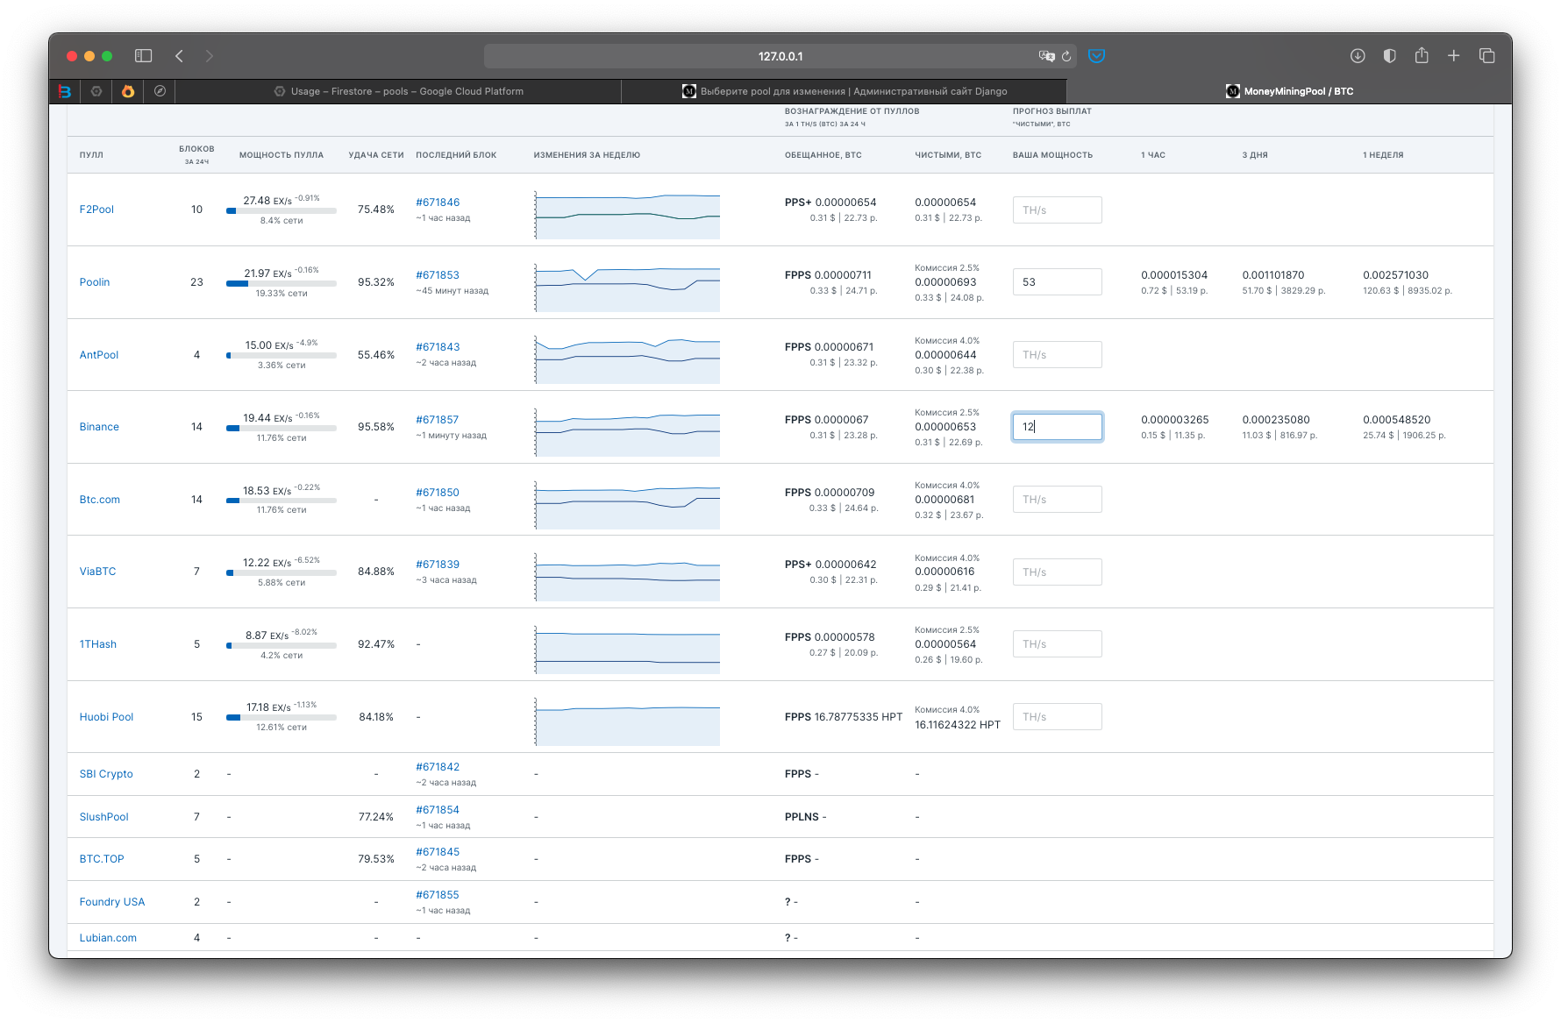
Task: Select the MoneyMiningPool / BTC tab
Action: [x=1289, y=91]
